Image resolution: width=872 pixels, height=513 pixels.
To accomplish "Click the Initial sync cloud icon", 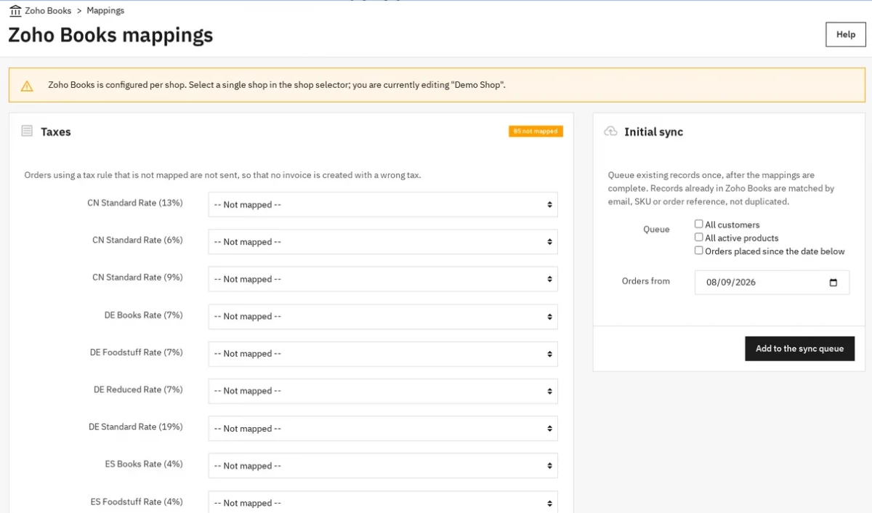I will [x=611, y=132].
